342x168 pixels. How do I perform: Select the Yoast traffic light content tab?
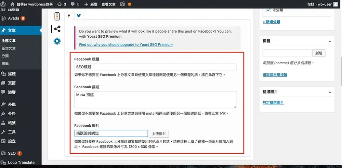coord(57,16)
